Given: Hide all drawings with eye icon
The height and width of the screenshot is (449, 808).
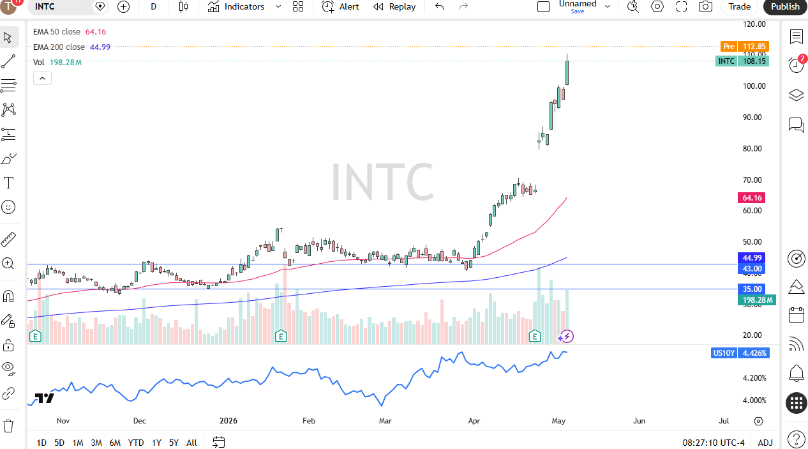Looking at the screenshot, I should tap(8, 369).
